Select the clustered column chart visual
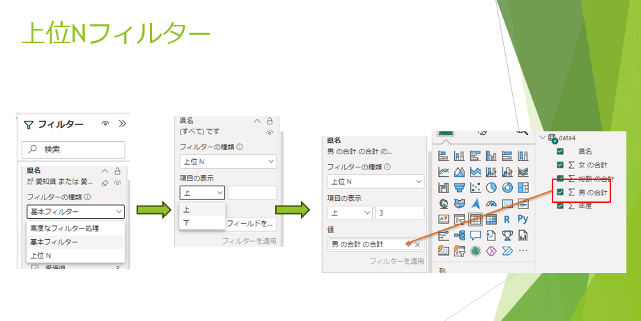 pyautogui.click(x=491, y=156)
